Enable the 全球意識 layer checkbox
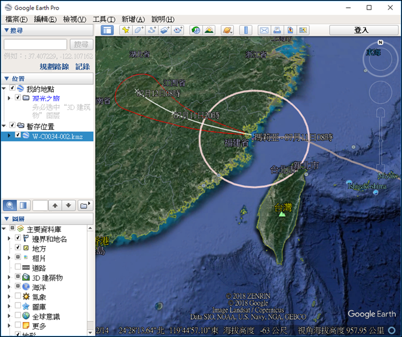402x337 pixels. 18,315
